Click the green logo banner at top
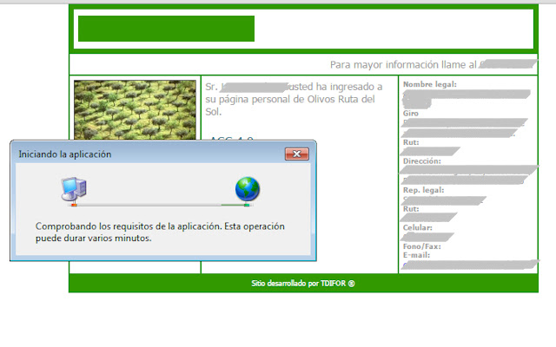 (166, 29)
